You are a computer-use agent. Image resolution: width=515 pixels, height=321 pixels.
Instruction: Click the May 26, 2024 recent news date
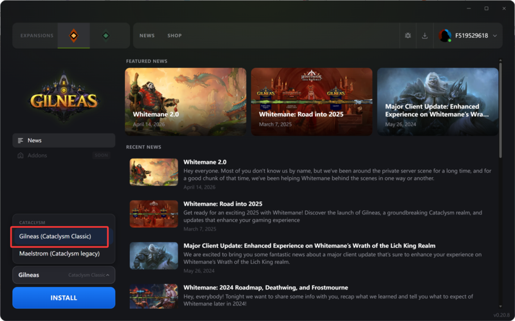199,271
